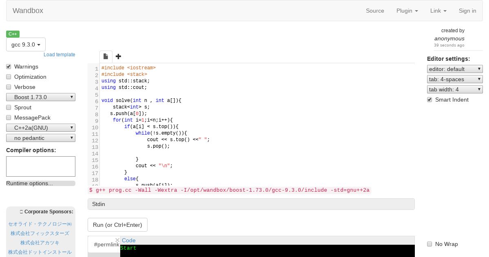Toggle the Warnings checkbox
Image resolution: width=489 pixels, height=257 pixels.
click(9, 66)
